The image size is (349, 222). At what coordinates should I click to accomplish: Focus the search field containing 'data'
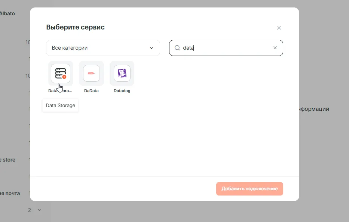pyautogui.click(x=224, y=48)
